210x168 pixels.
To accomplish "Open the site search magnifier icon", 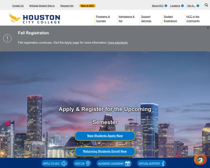I will coord(206,5).
